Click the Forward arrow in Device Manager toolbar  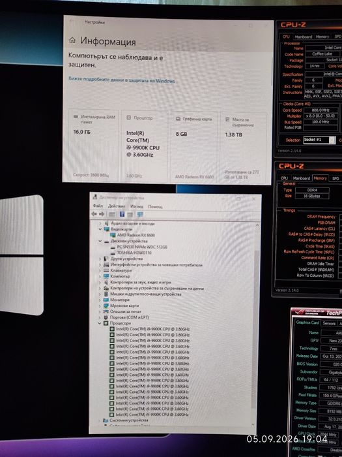pyautogui.click(x=102, y=214)
